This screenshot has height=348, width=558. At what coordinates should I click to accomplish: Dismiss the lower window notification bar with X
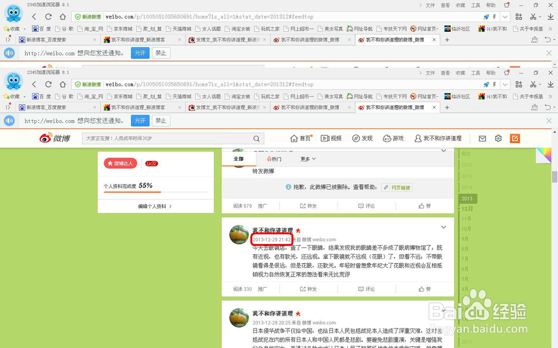[549, 121]
